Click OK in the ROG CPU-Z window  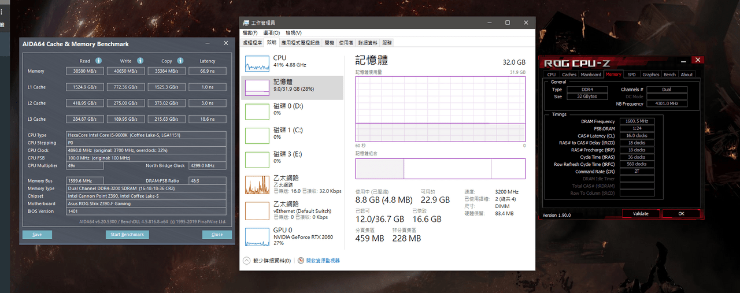[x=681, y=214]
